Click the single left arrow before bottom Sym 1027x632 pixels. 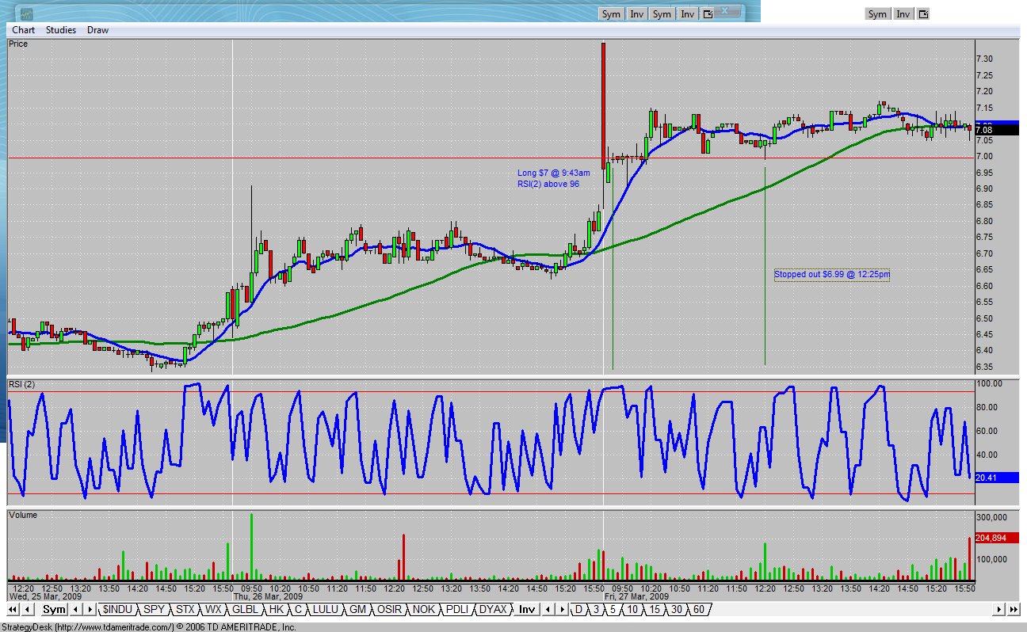point(28,610)
